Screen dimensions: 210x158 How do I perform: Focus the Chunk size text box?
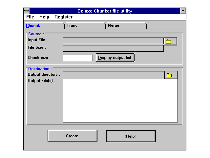click(x=78, y=58)
